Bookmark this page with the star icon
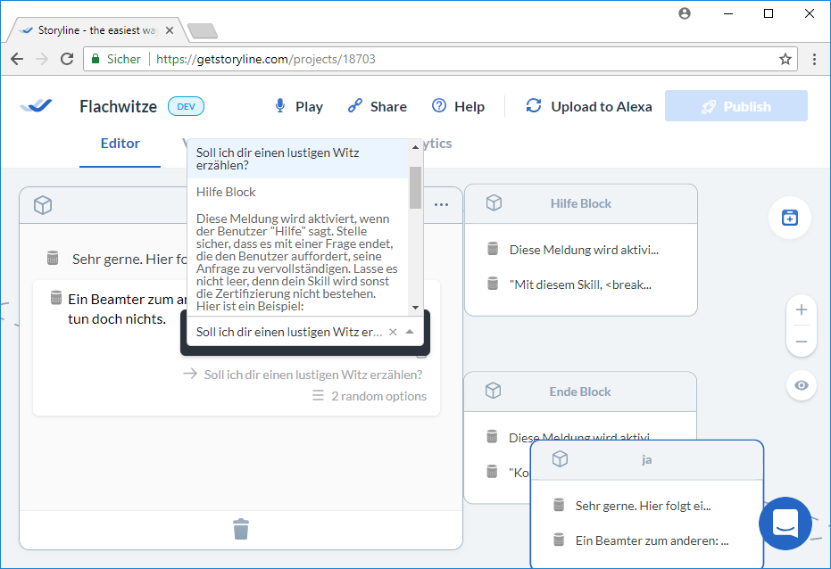Screen dimensions: 831x569 click(x=785, y=59)
